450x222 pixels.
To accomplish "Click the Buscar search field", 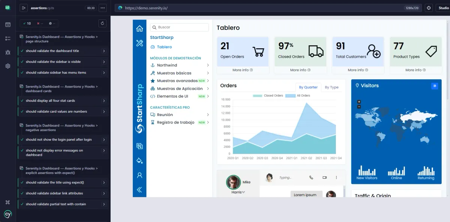I will (179, 27).
